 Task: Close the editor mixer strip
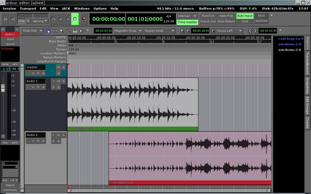point(17,29)
